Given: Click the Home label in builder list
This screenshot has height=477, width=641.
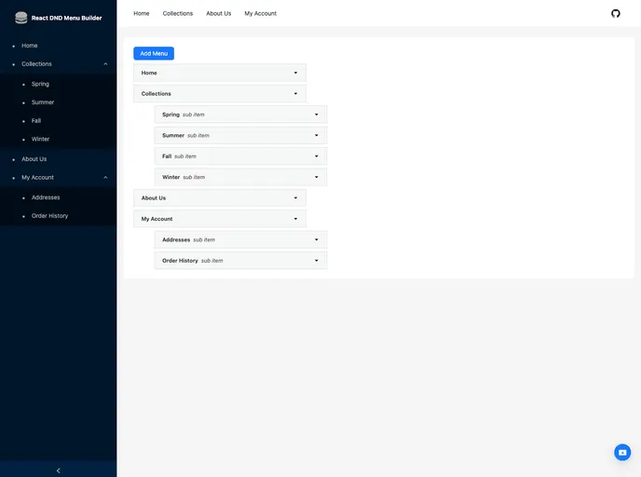Looking at the screenshot, I should [149, 73].
